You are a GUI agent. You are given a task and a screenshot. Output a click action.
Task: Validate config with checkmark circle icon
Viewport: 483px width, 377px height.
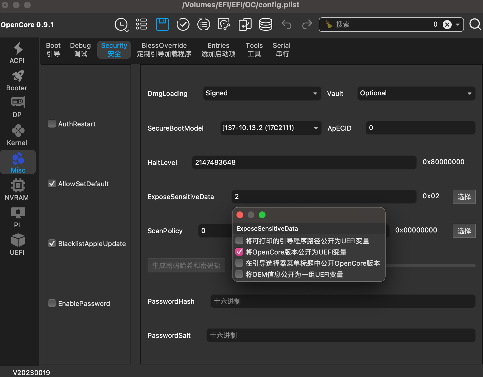click(x=183, y=24)
